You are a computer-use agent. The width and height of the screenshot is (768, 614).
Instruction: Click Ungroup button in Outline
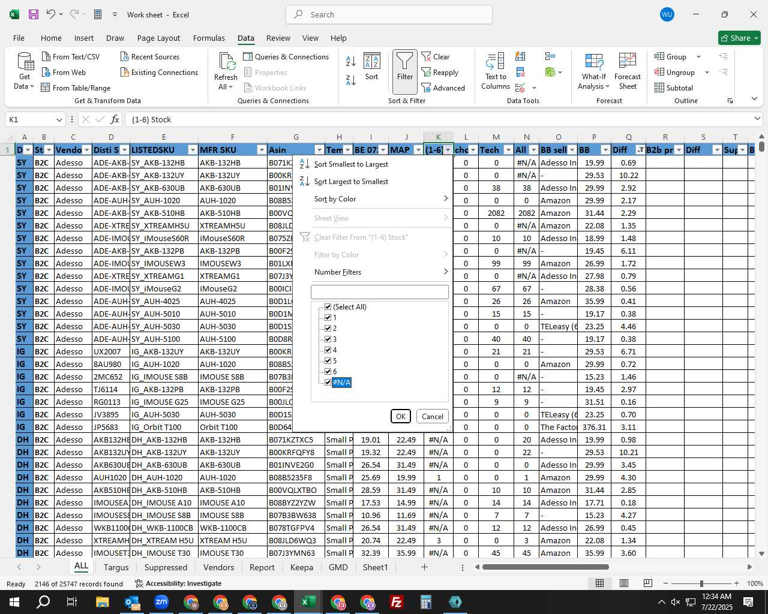pyautogui.click(x=675, y=72)
